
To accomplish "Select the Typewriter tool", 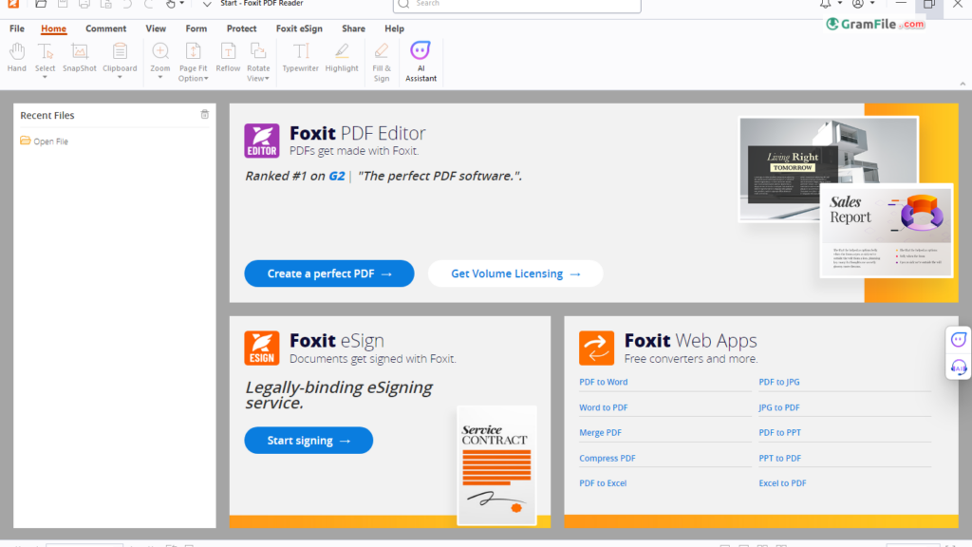I will click(x=301, y=58).
